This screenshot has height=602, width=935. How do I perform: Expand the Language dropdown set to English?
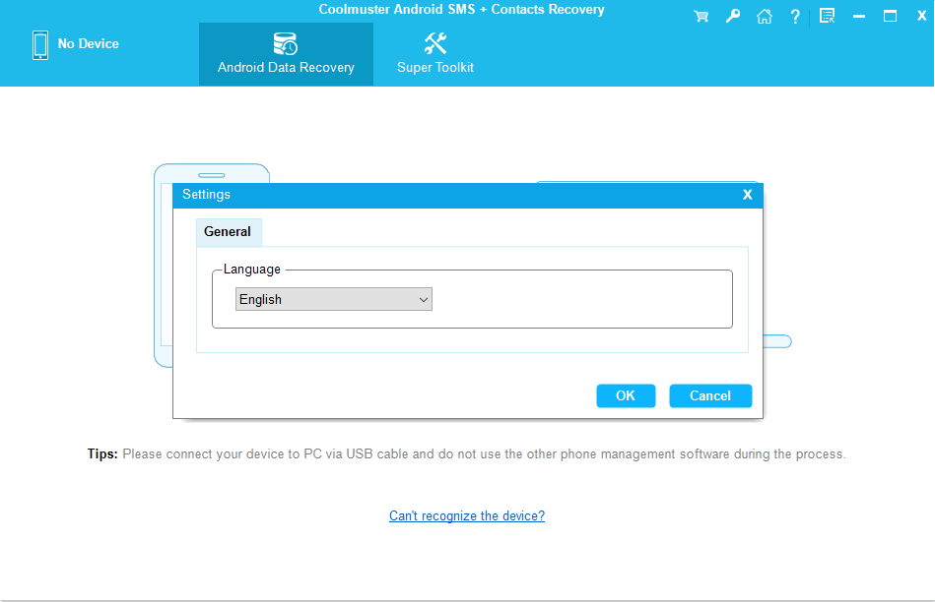[x=334, y=299]
